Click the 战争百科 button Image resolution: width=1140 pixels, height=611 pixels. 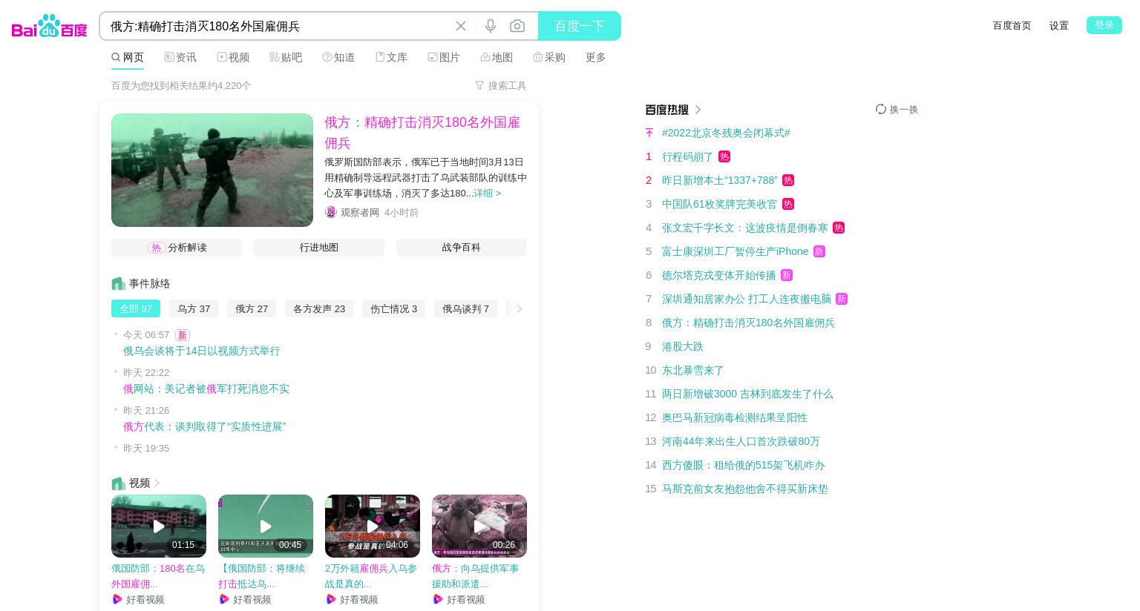(462, 248)
